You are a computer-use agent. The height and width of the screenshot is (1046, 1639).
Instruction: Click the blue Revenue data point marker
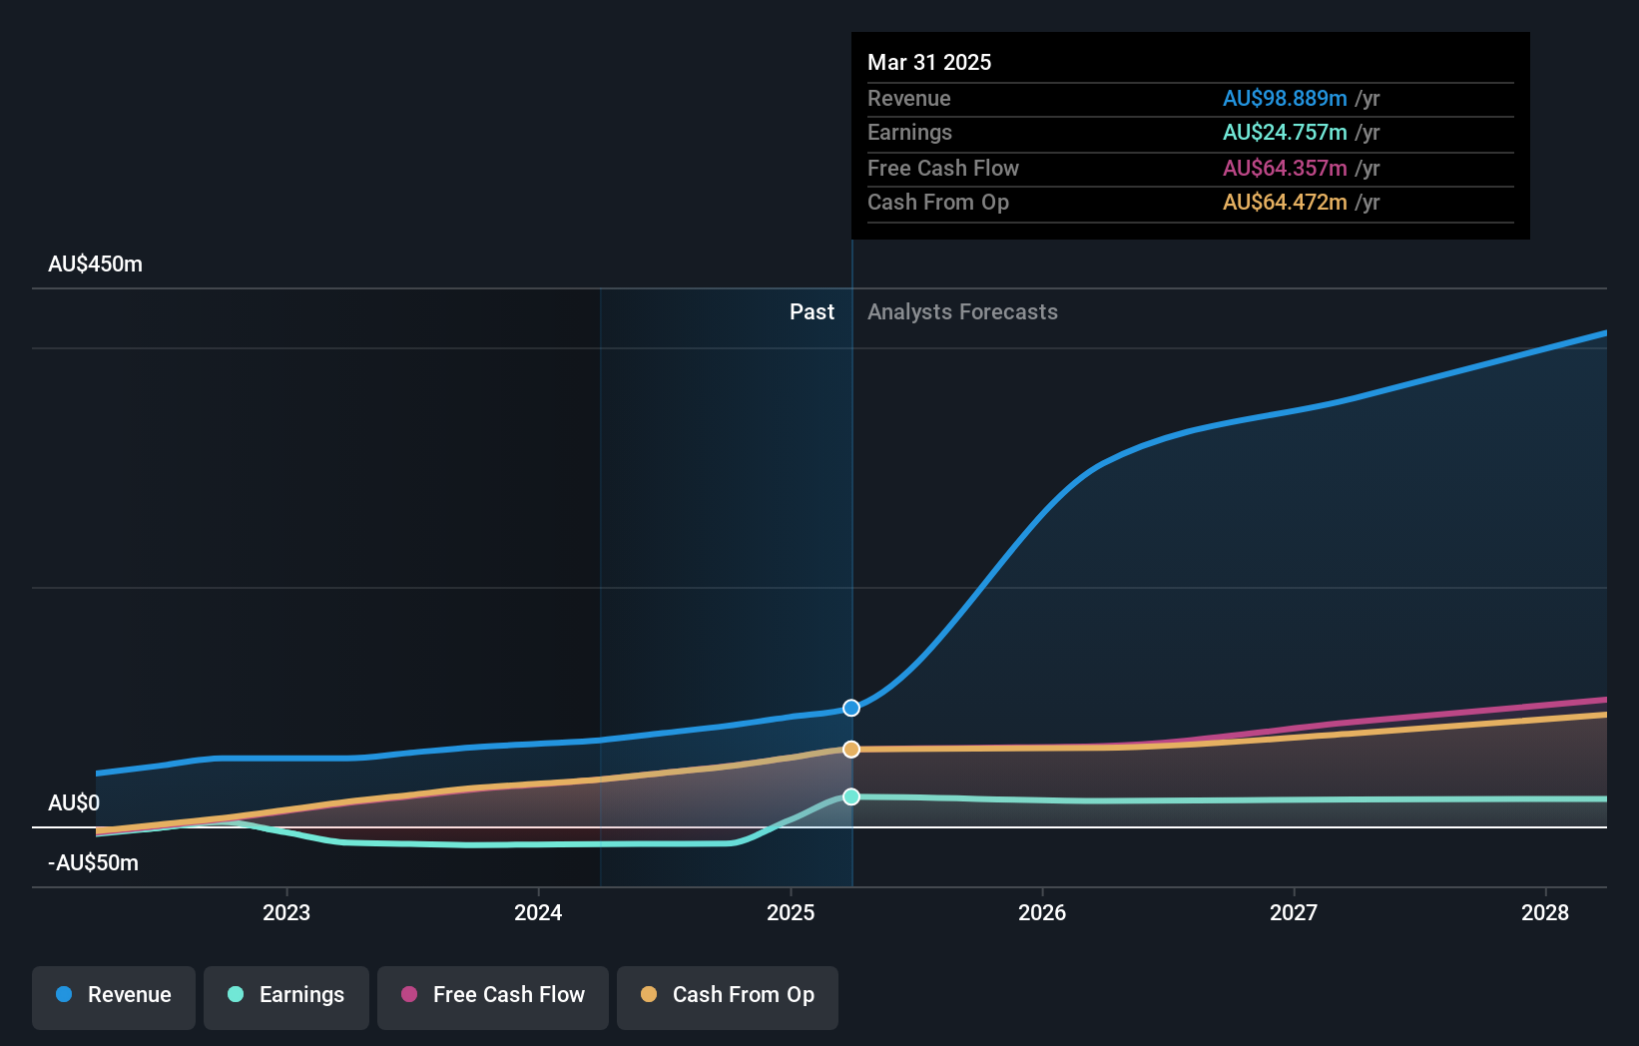tap(850, 708)
